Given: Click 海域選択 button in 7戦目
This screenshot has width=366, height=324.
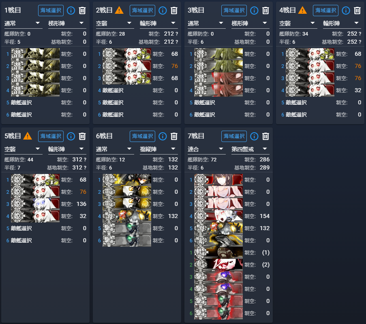Looking at the screenshot, I should coord(234,136).
